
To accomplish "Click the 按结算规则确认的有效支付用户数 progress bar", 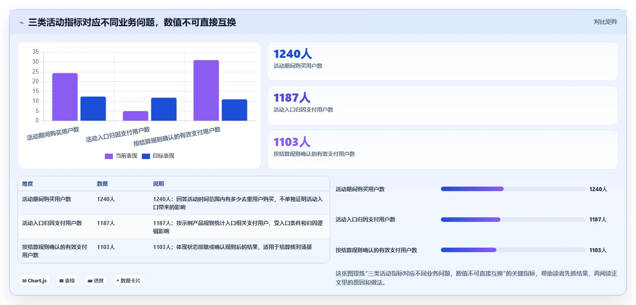I will 513,250.
